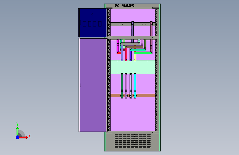Viewport: 239px width, 155px height.
Task: Select the brown horizontal bar in busbar cluster
Action: (134, 47)
